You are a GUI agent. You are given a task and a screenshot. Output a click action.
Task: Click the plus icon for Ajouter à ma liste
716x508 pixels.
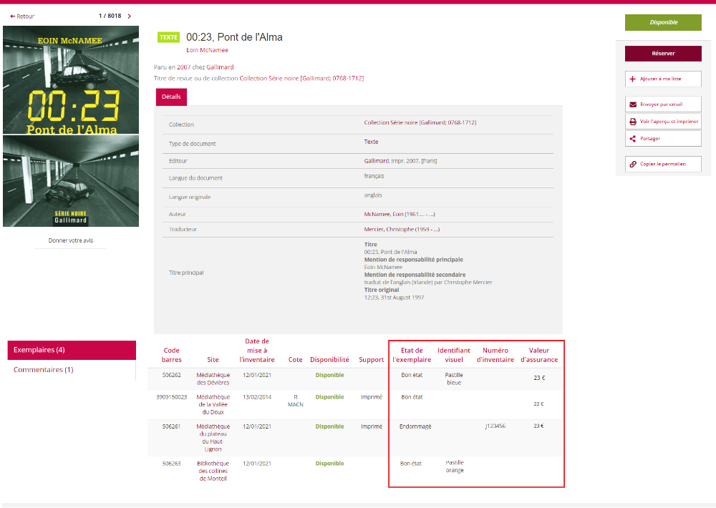632,79
